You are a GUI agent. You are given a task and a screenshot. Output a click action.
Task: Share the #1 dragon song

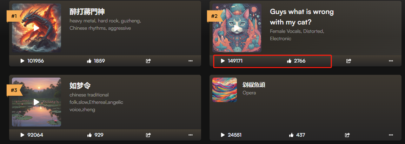click(x=148, y=61)
